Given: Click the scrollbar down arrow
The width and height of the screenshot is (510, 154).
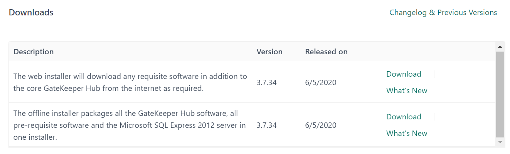Looking at the screenshot, I should 500,142.
